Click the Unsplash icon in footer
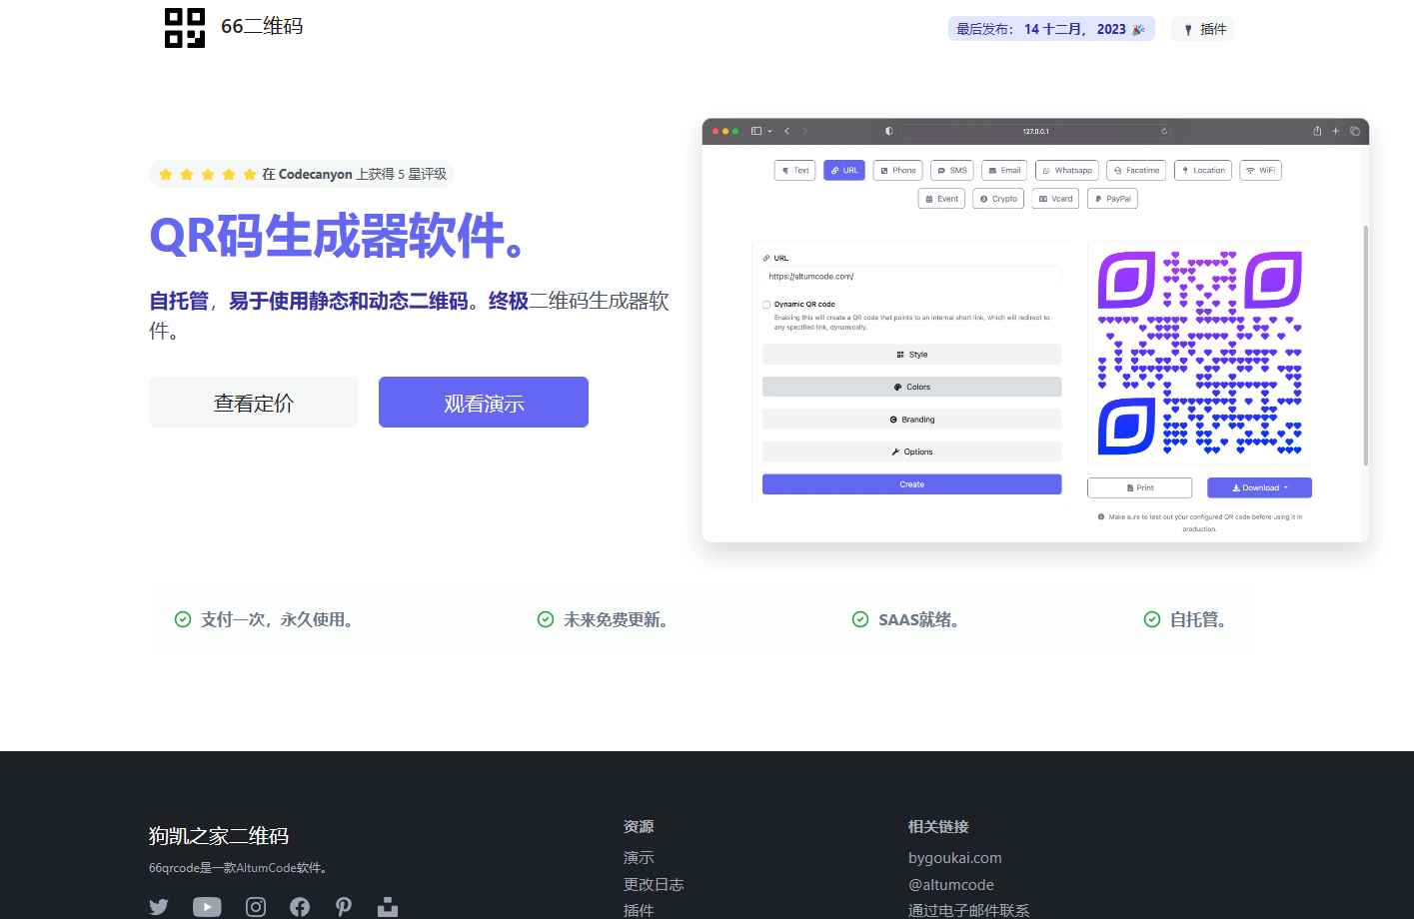 [x=388, y=907]
